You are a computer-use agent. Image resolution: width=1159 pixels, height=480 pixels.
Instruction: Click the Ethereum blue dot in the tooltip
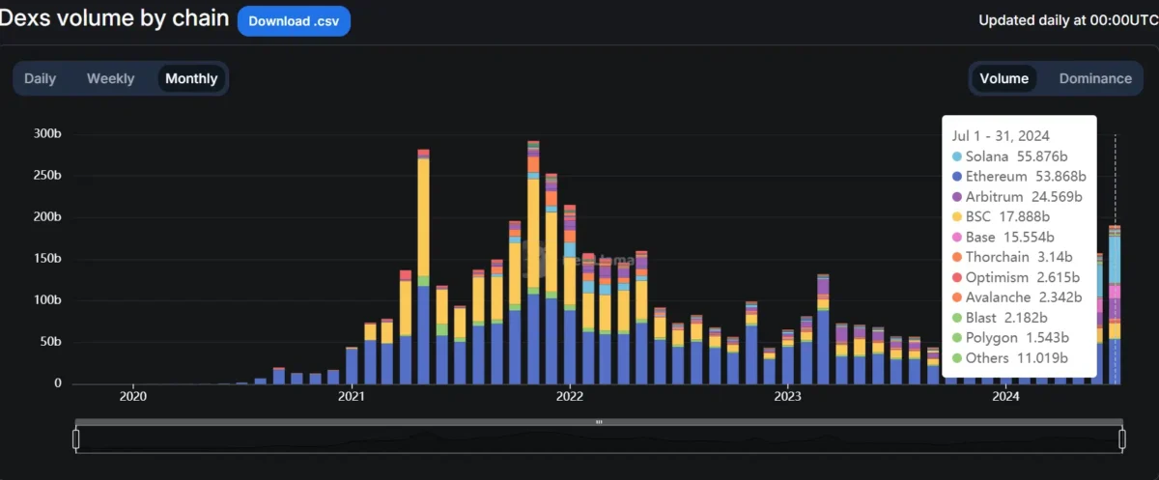tap(956, 177)
